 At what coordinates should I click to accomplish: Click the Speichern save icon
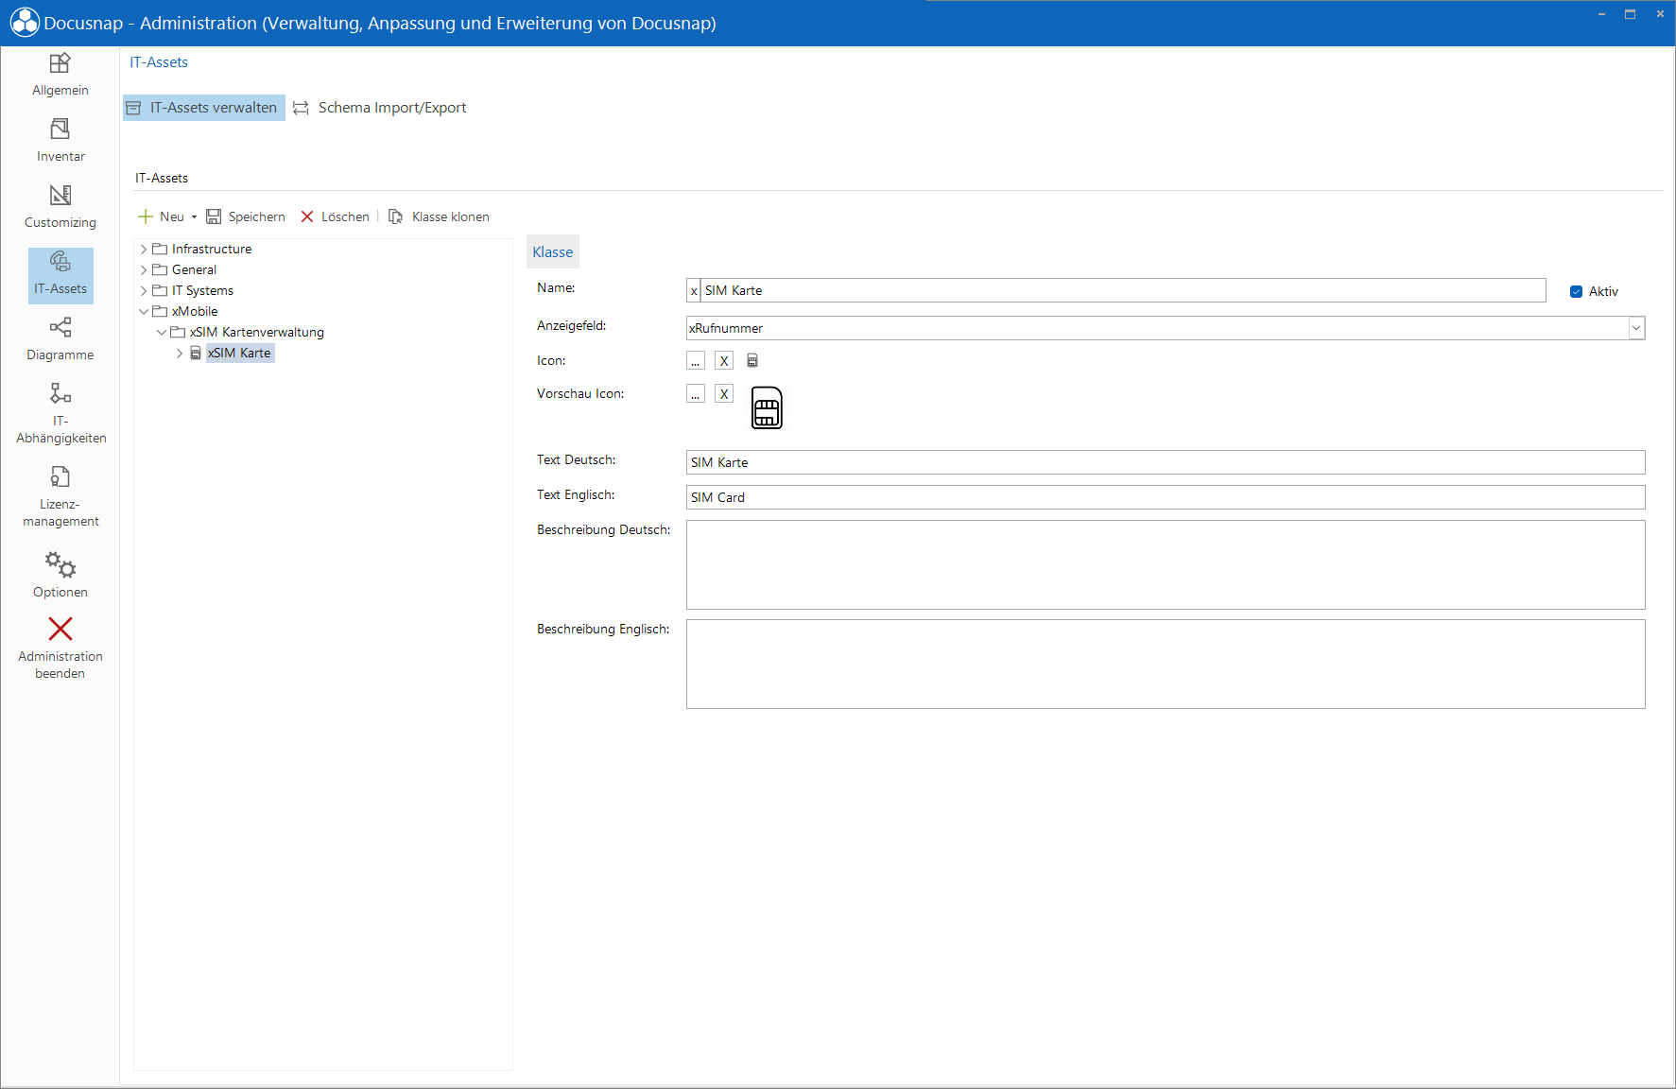(214, 216)
